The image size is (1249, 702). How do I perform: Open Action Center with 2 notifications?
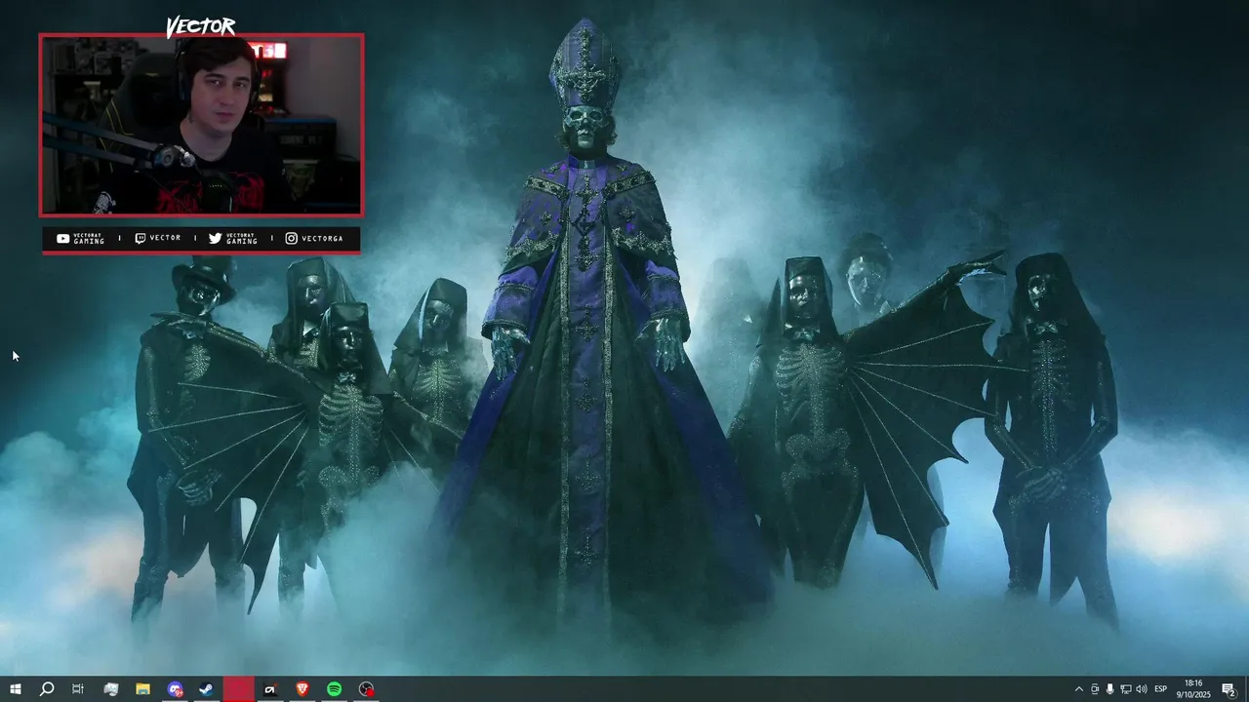click(1229, 689)
